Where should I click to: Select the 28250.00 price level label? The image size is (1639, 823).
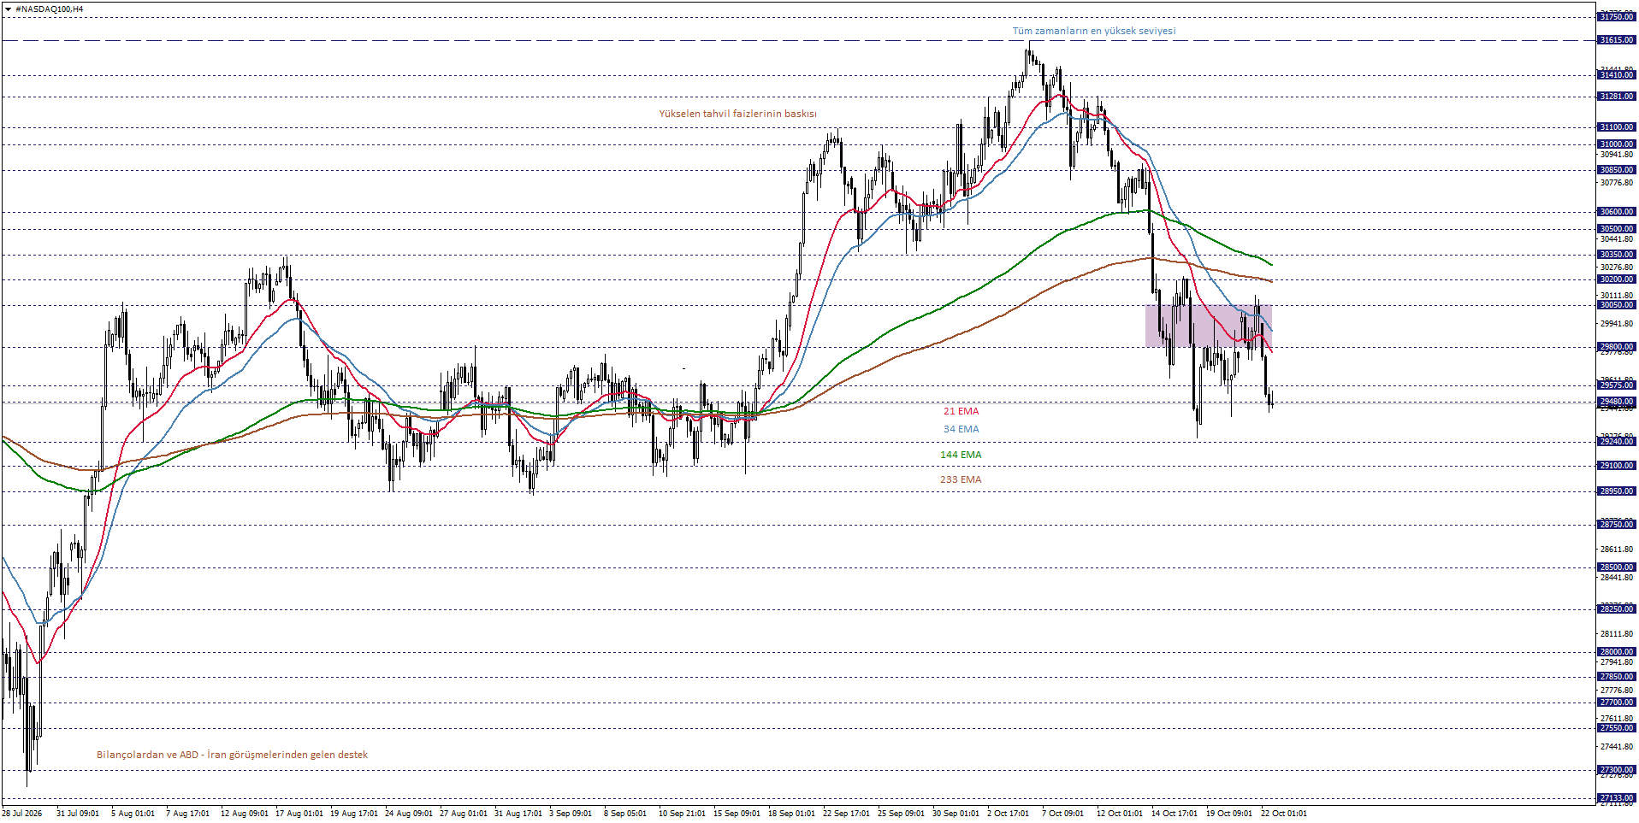point(1616,609)
